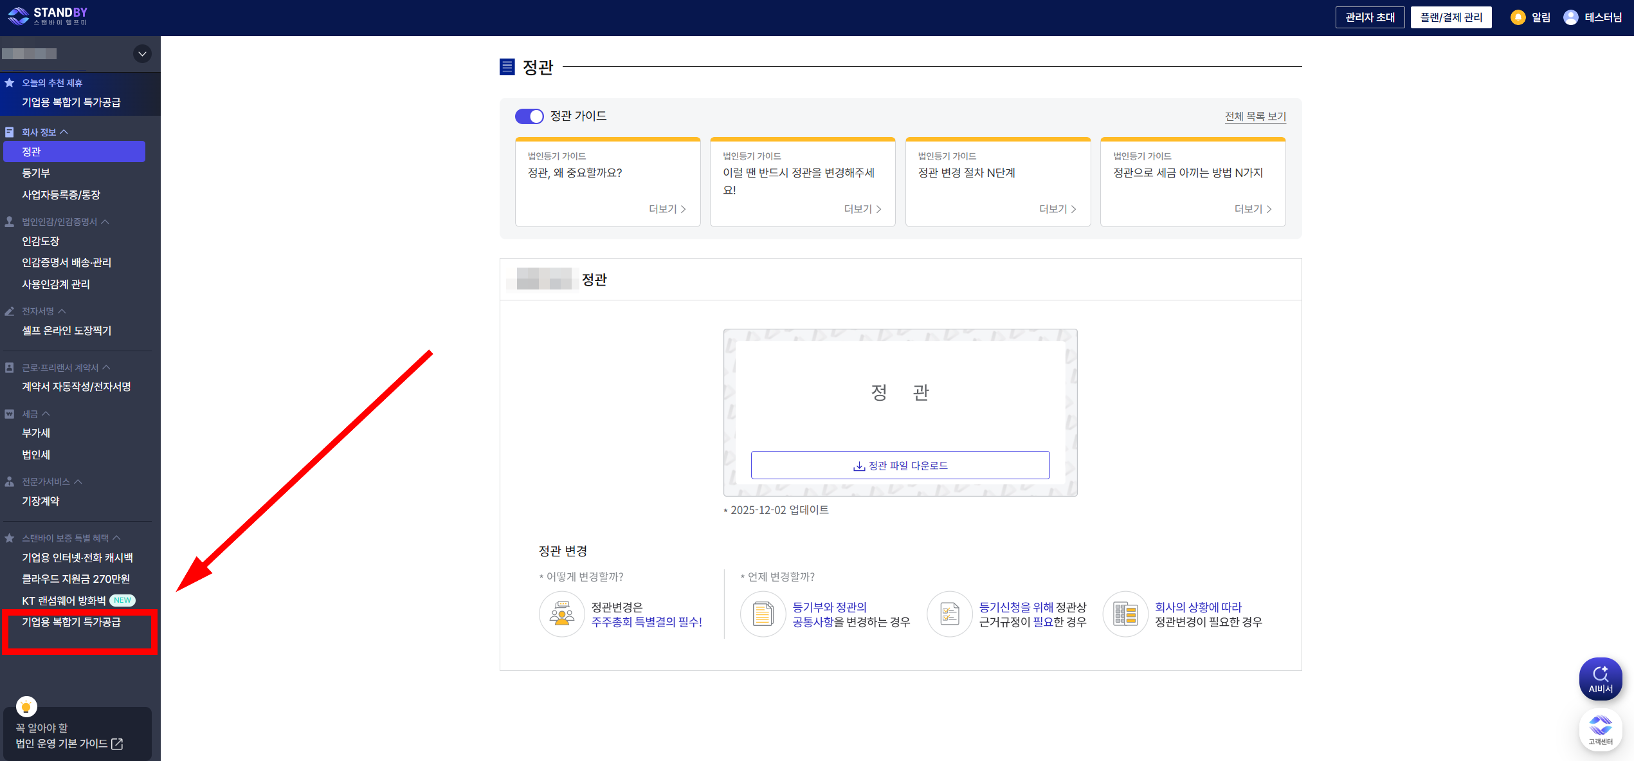The height and width of the screenshot is (761, 1634).
Task: Disable the 정관 가이드 toggle
Action: point(529,116)
